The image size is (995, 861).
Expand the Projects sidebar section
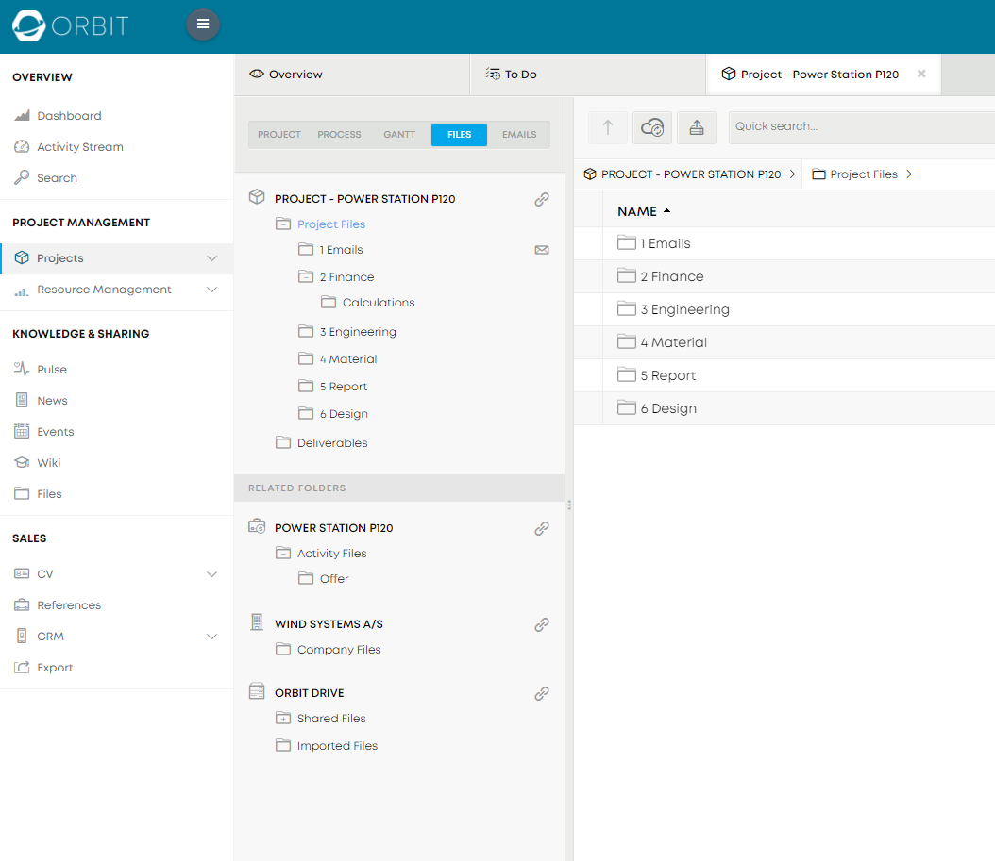point(211,257)
